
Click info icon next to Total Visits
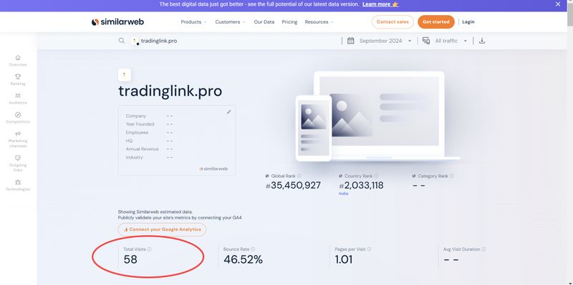pyautogui.click(x=149, y=249)
